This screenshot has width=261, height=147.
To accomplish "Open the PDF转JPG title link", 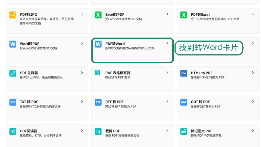I will [x=28, y=15].
